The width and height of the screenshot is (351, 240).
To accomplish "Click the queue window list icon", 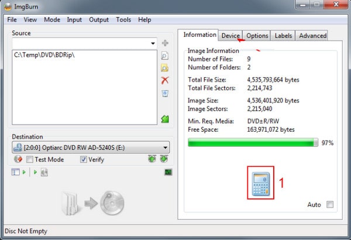I will point(15,172).
